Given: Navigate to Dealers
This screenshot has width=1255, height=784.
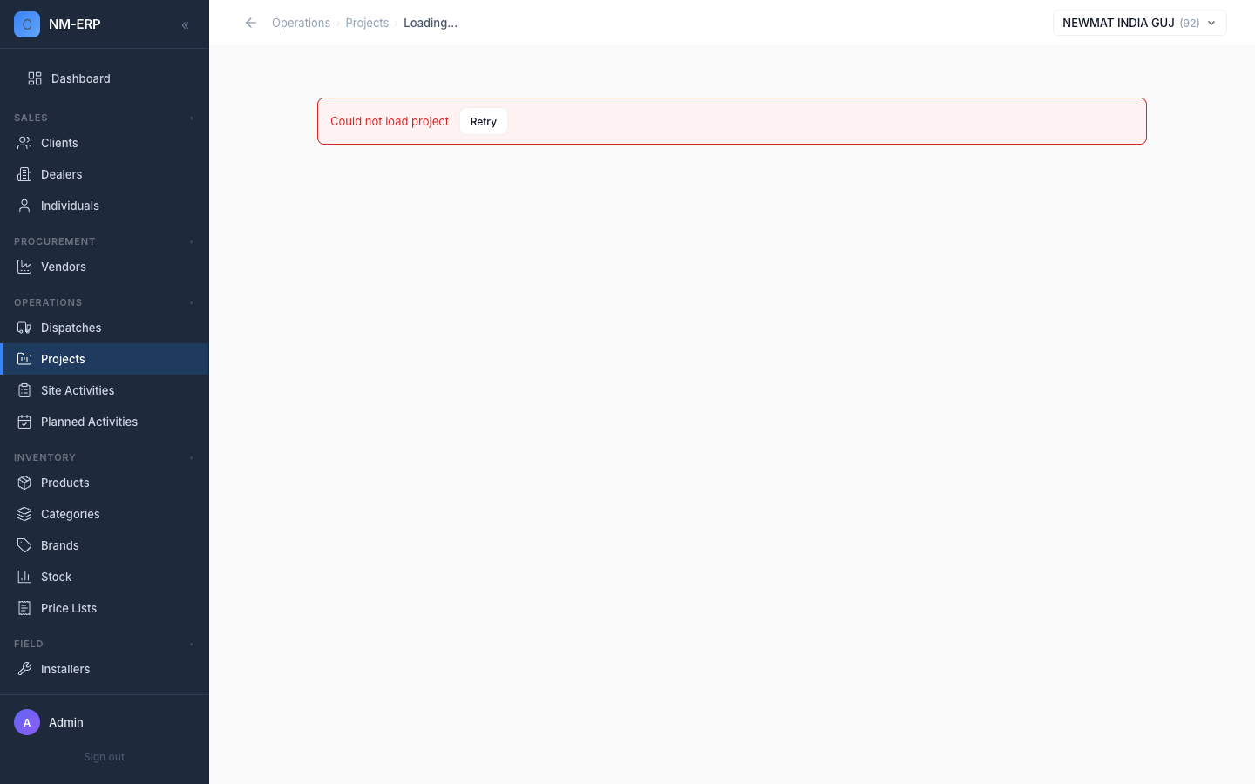Looking at the screenshot, I should click(x=105, y=174).
